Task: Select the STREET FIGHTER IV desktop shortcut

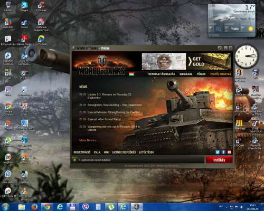Action: [256, 126]
